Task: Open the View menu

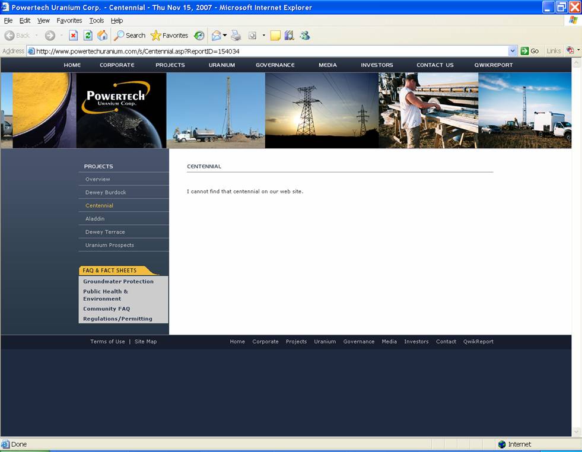Action: point(43,21)
